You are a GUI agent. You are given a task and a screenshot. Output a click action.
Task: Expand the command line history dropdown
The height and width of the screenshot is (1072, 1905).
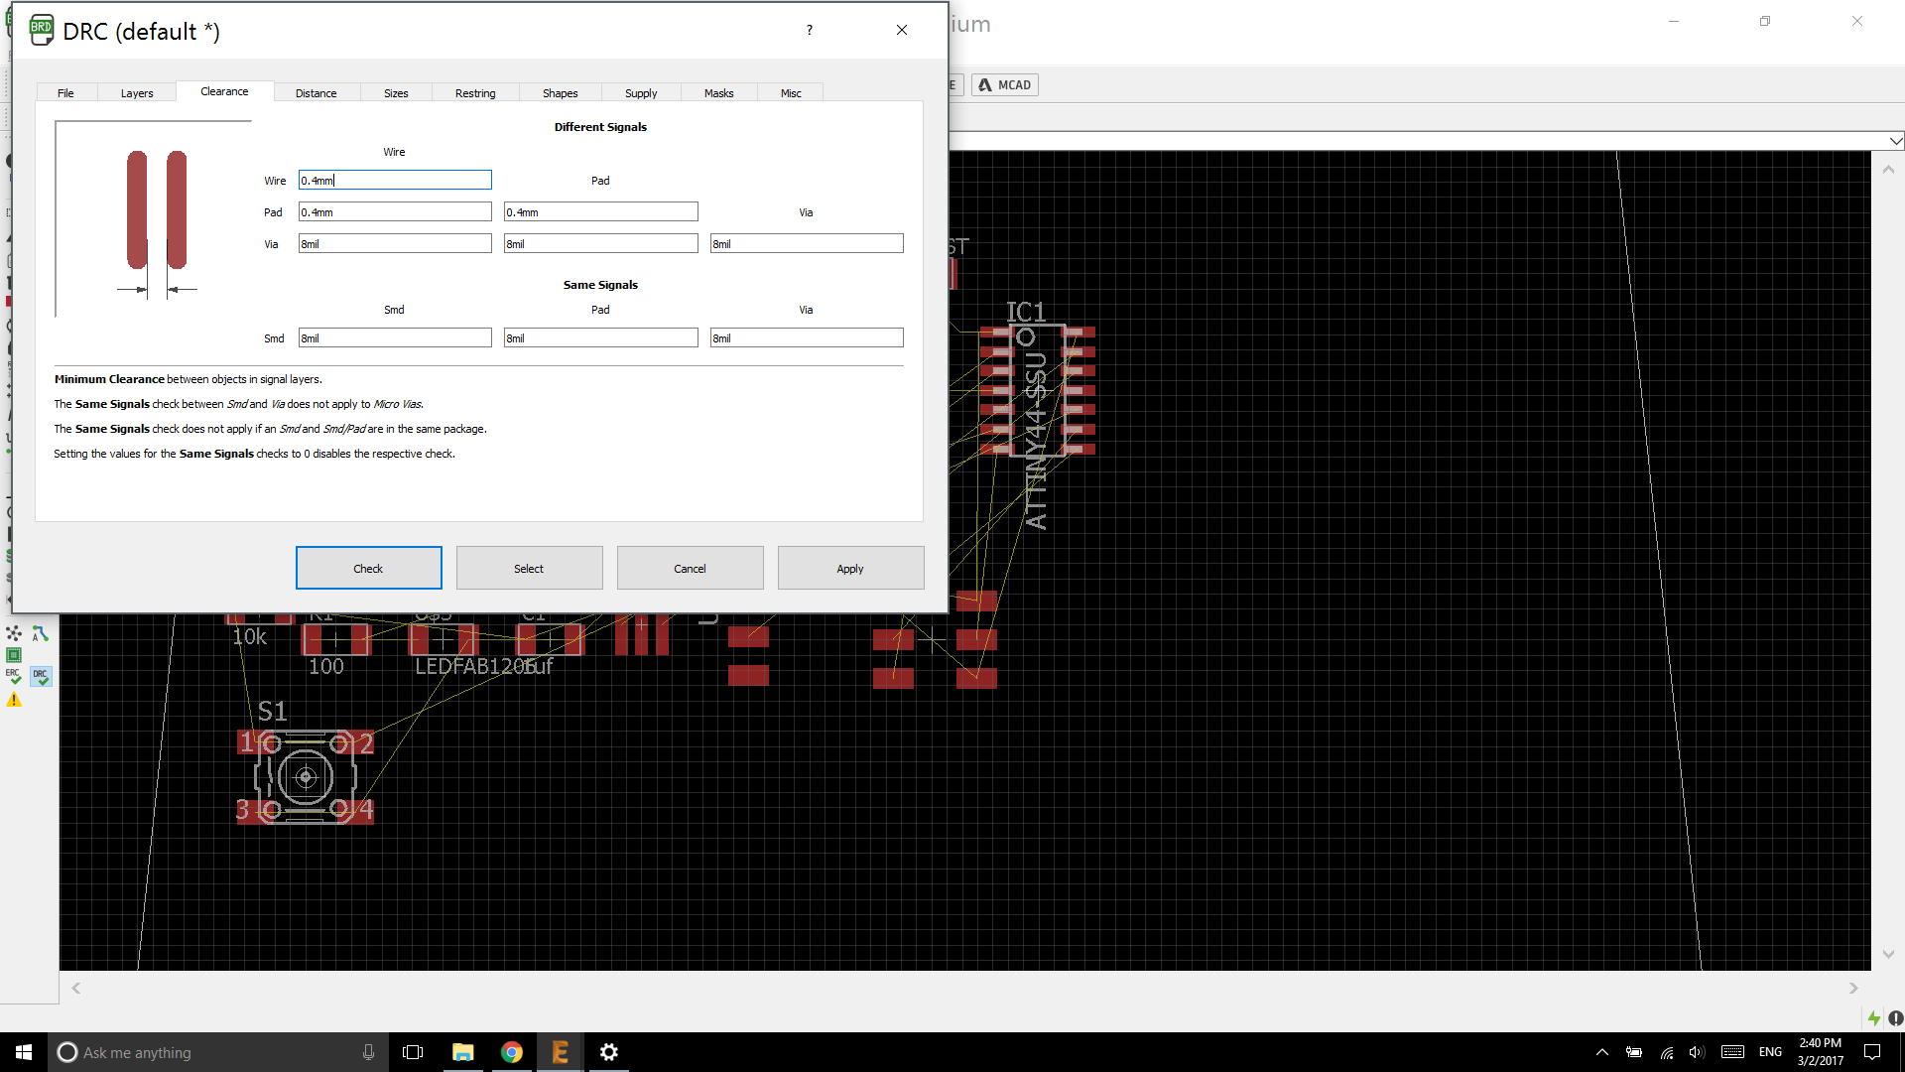coord(1895,141)
